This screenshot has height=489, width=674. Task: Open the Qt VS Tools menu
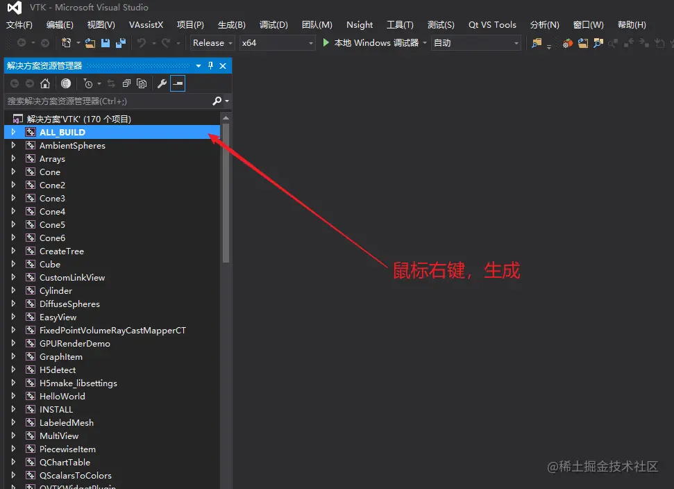click(x=492, y=25)
